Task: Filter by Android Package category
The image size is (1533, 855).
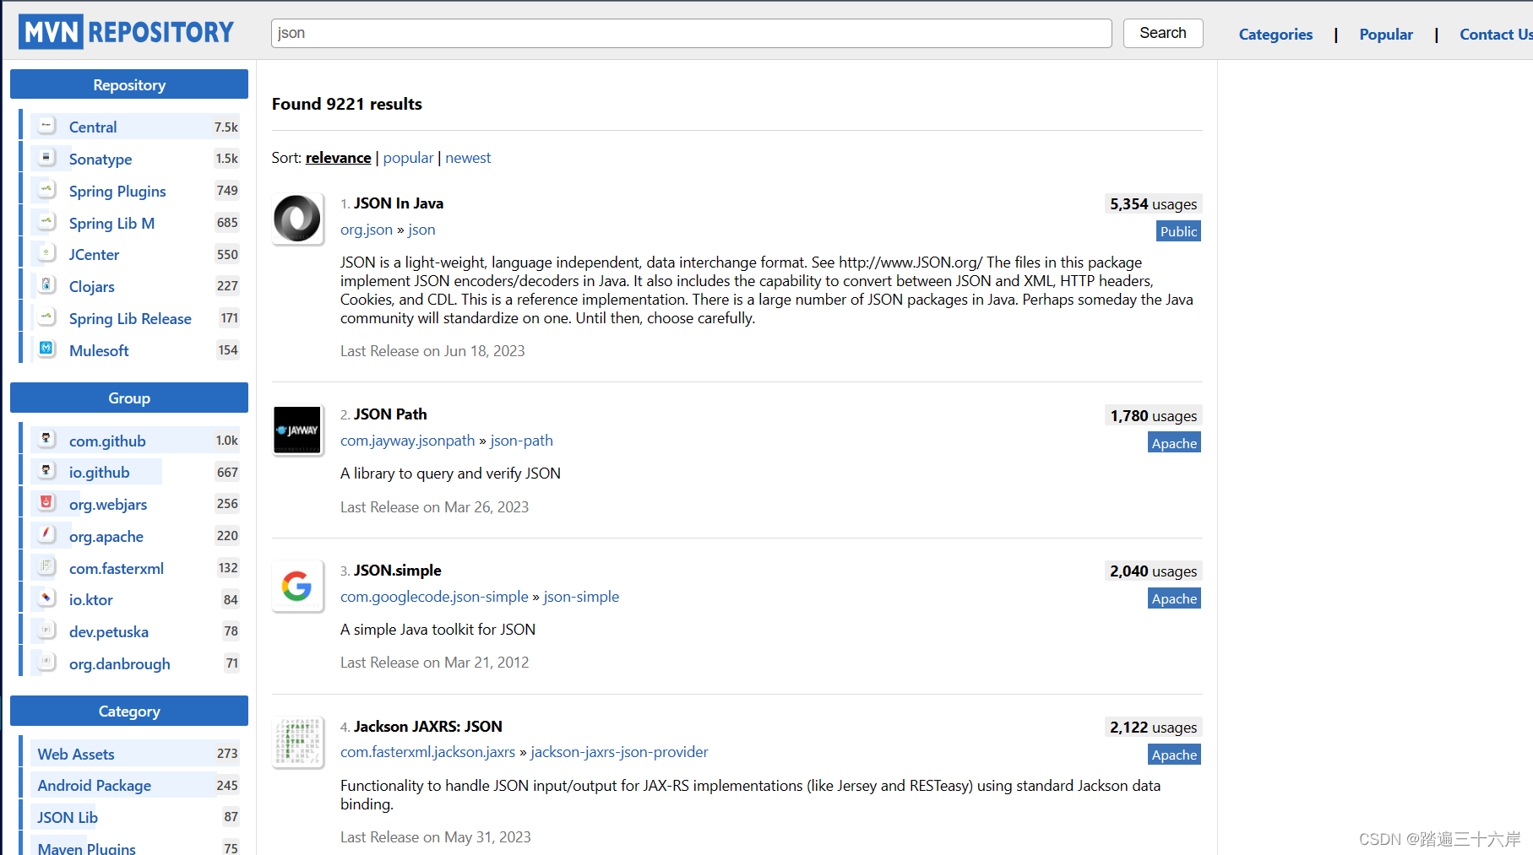Action: pyautogui.click(x=94, y=786)
